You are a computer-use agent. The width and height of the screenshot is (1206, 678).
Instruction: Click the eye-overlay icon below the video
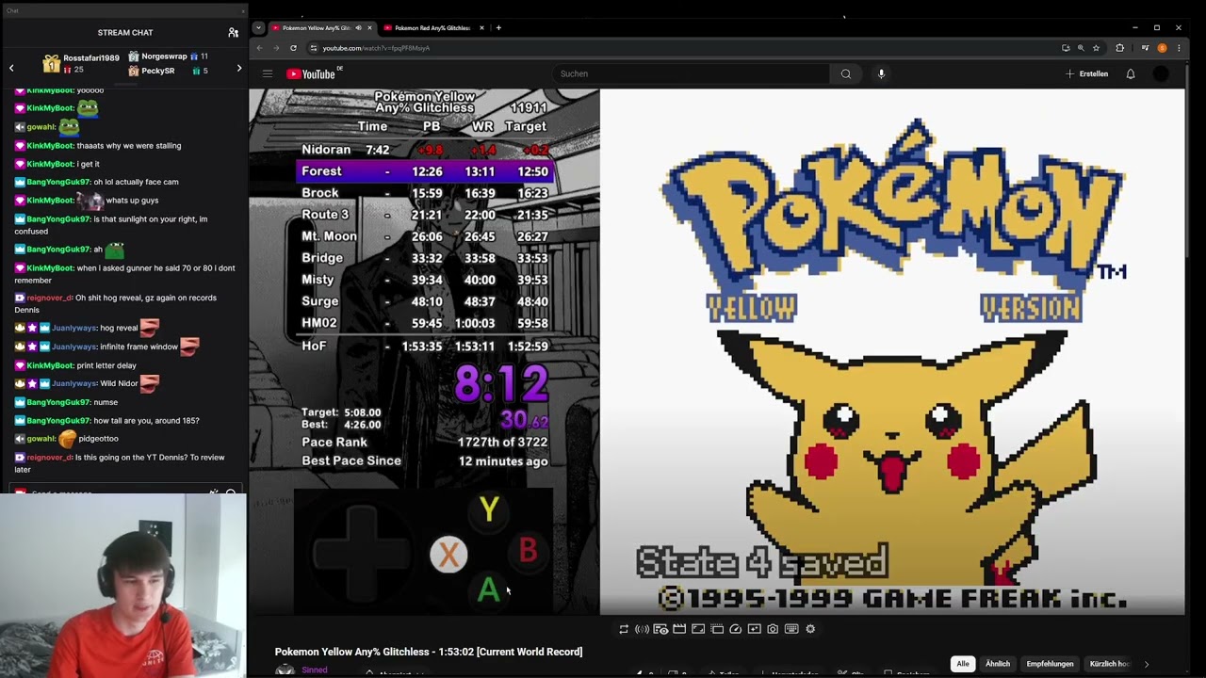coord(660,629)
